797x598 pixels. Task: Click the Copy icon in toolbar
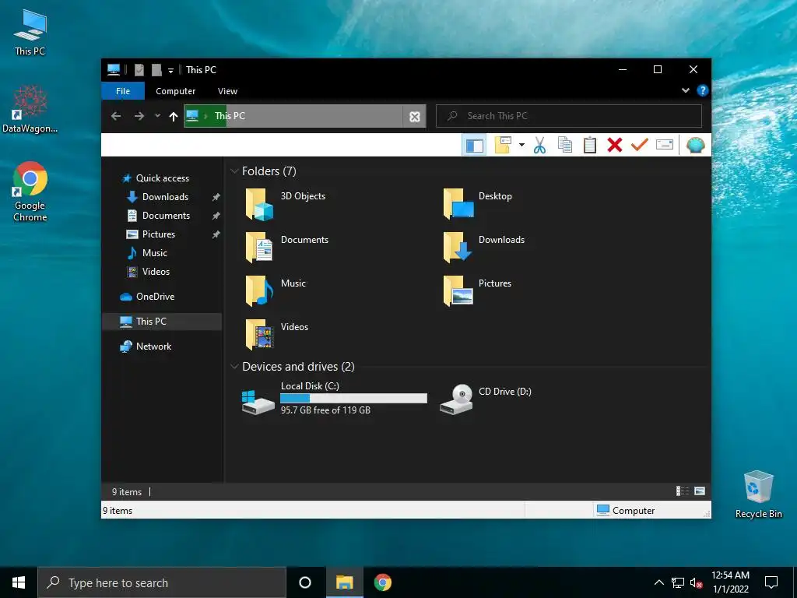coord(565,145)
